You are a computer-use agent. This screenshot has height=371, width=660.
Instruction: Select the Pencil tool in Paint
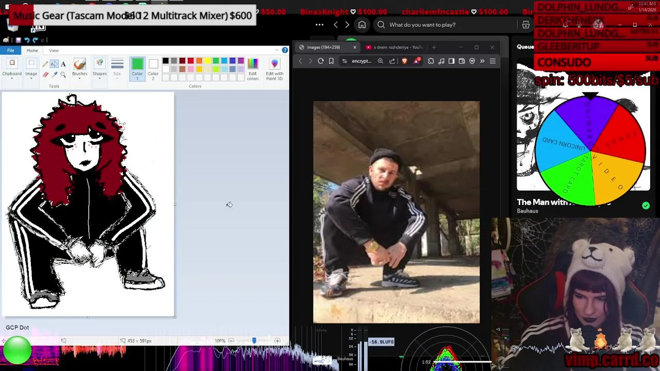45,64
